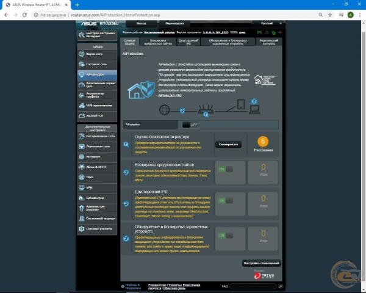Open the Chrome three-dot menu
This screenshot has height=293, width=366.
(x=360, y=15)
